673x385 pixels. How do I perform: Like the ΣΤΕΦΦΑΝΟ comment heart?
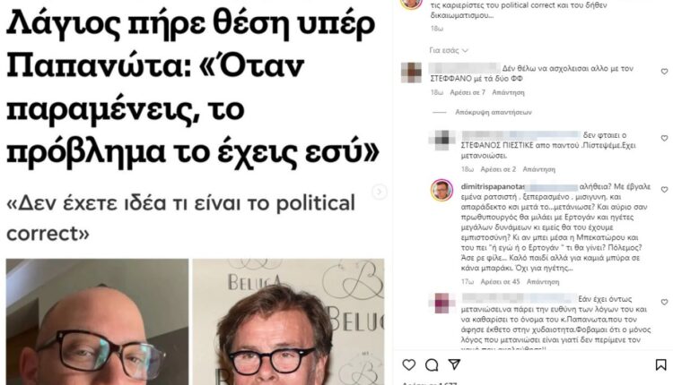coord(664,72)
